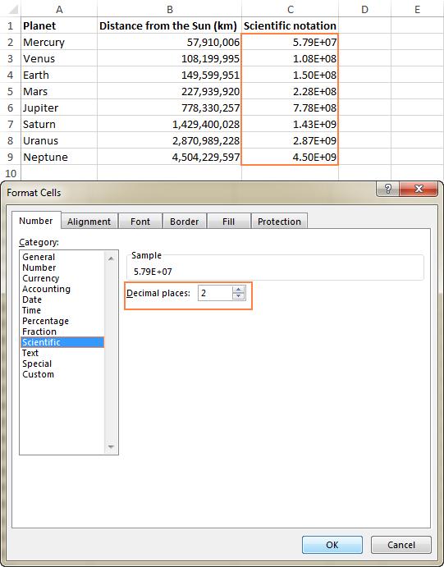Select the Venus cell
Viewport: 444px width, 567px height.
(x=59, y=58)
